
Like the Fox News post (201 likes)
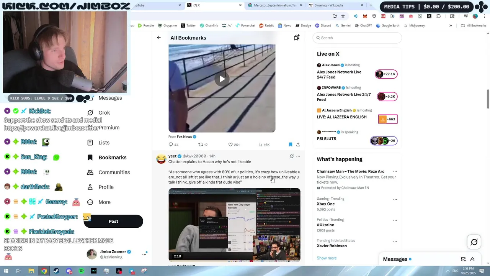pyautogui.click(x=234, y=145)
